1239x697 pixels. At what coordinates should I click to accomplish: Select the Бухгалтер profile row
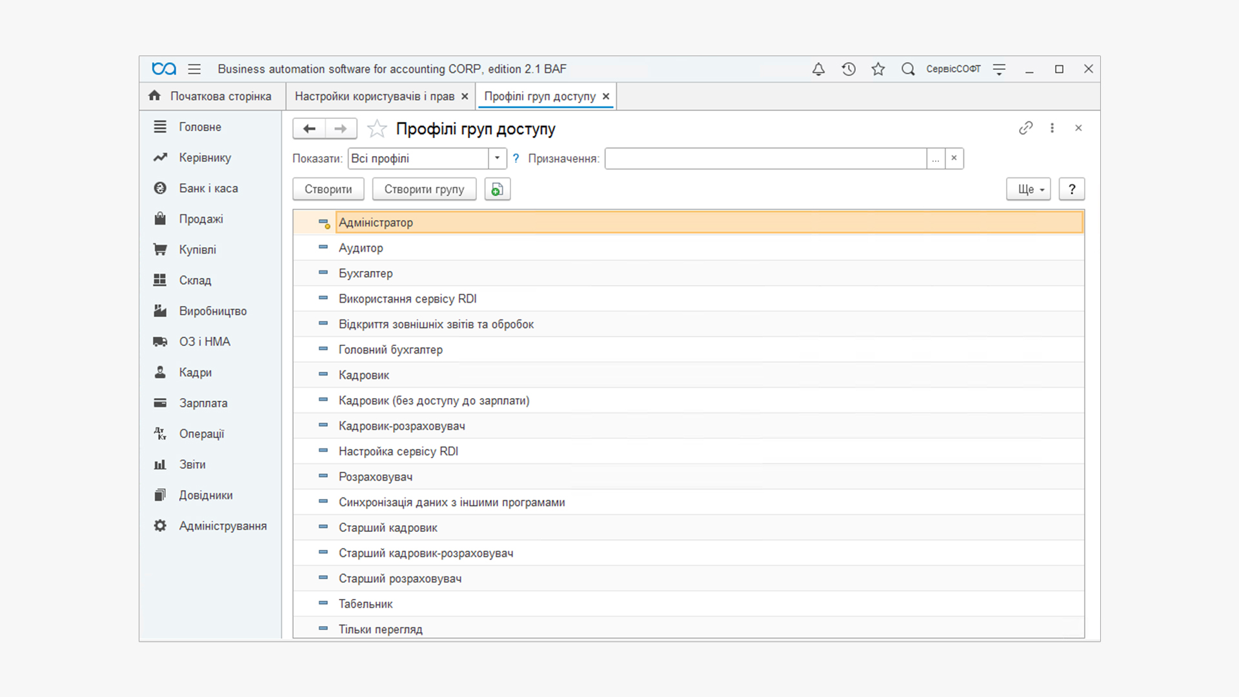click(689, 273)
